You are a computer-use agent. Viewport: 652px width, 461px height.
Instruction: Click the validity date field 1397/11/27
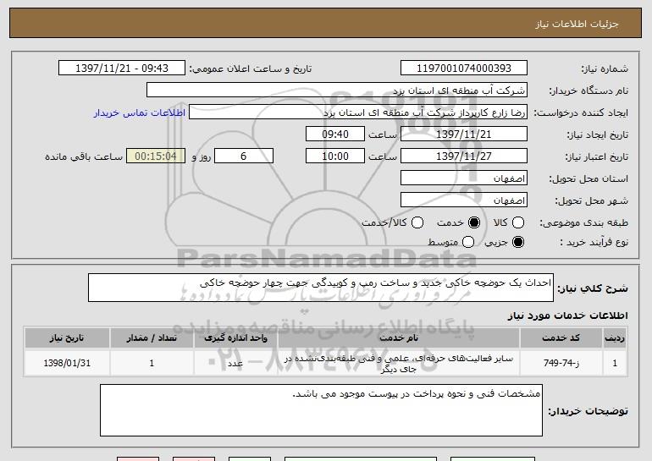coord(464,156)
